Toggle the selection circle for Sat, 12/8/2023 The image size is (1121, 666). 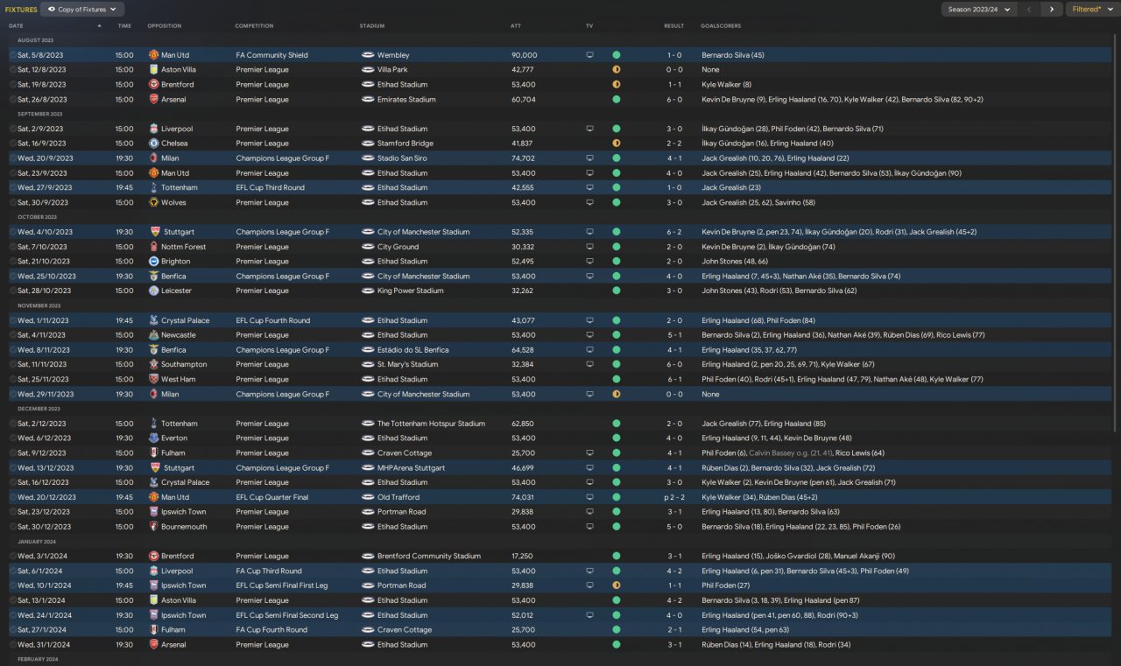tap(12, 70)
